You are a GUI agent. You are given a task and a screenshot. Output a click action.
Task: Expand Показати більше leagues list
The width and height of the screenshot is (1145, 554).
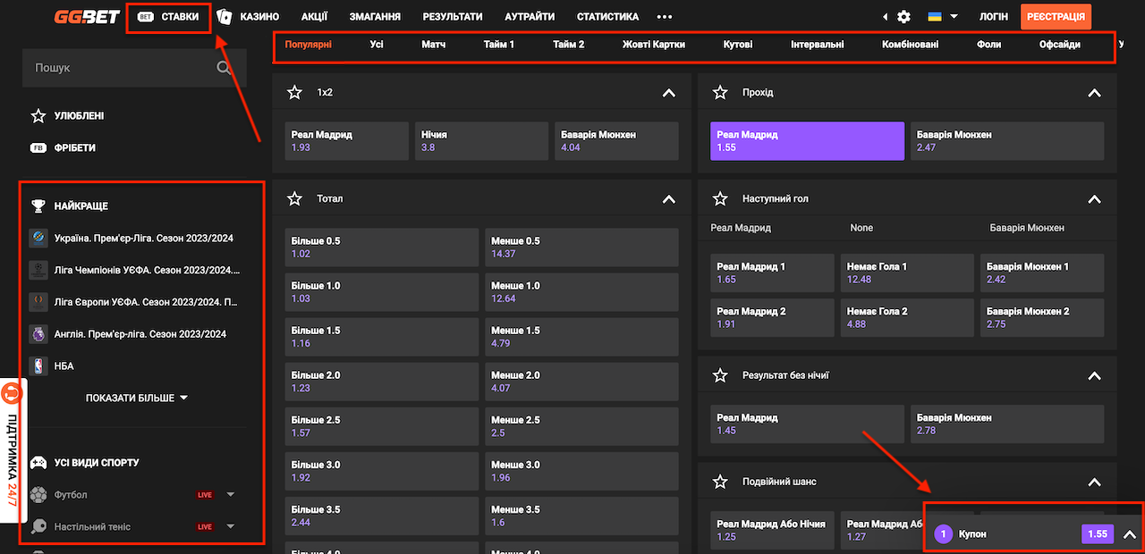click(x=137, y=398)
